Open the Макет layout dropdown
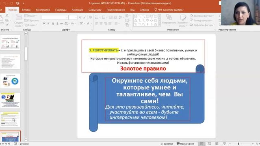This screenshot has width=260, height=146. (x=30, y=16)
